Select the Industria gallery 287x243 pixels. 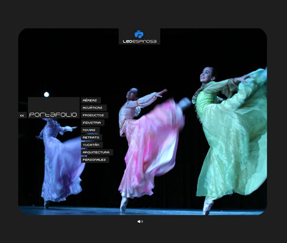coord(93,123)
